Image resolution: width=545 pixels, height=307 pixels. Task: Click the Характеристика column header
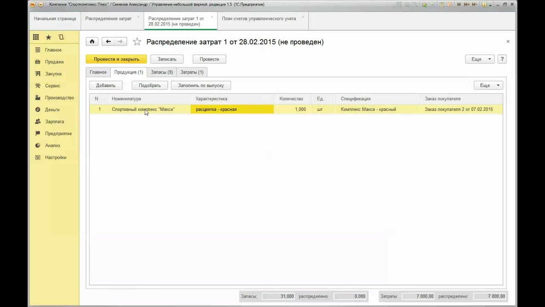click(232, 98)
